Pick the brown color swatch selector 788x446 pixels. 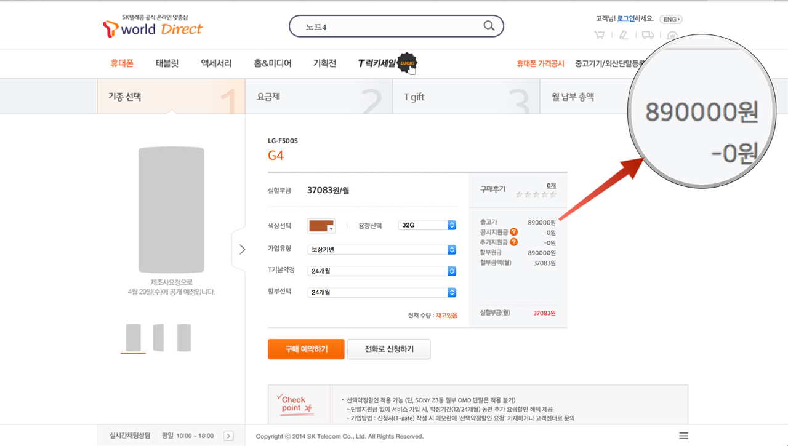tap(321, 226)
